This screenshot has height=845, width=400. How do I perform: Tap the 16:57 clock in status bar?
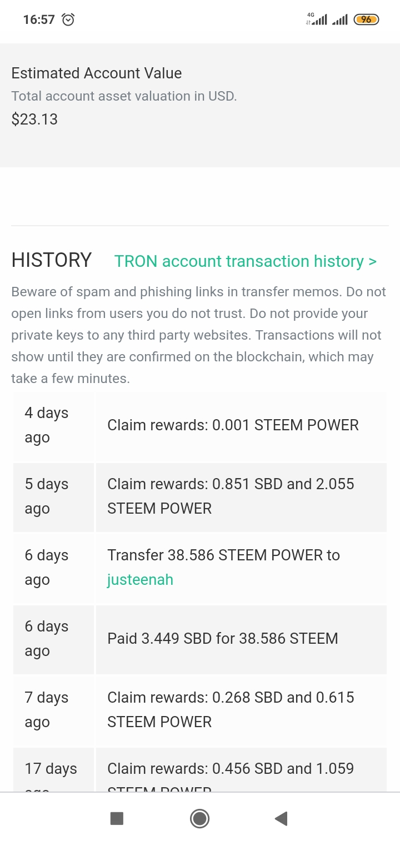pyautogui.click(x=39, y=19)
